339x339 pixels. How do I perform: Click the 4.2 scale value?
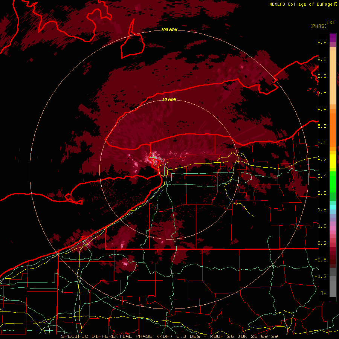pyautogui.click(x=322, y=160)
